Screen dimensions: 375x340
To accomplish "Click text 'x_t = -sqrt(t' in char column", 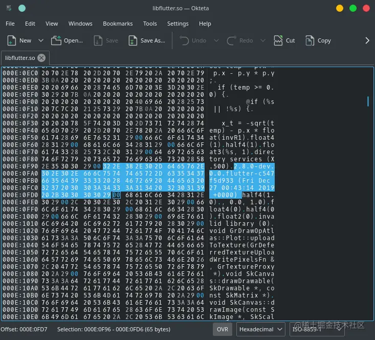I will 248,123.
